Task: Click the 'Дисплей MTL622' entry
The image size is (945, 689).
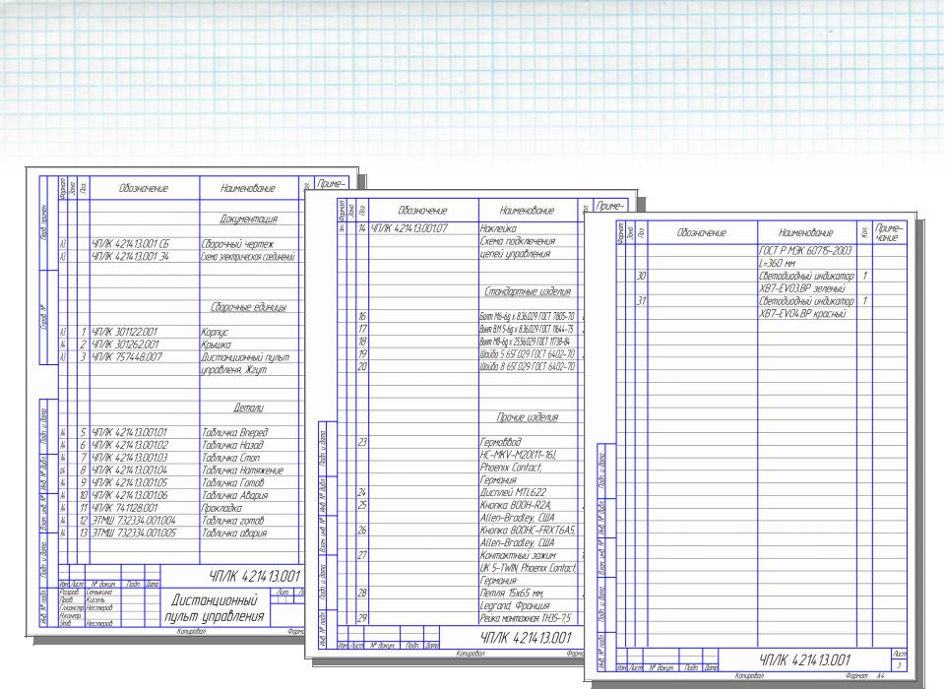Action: pyautogui.click(x=513, y=492)
